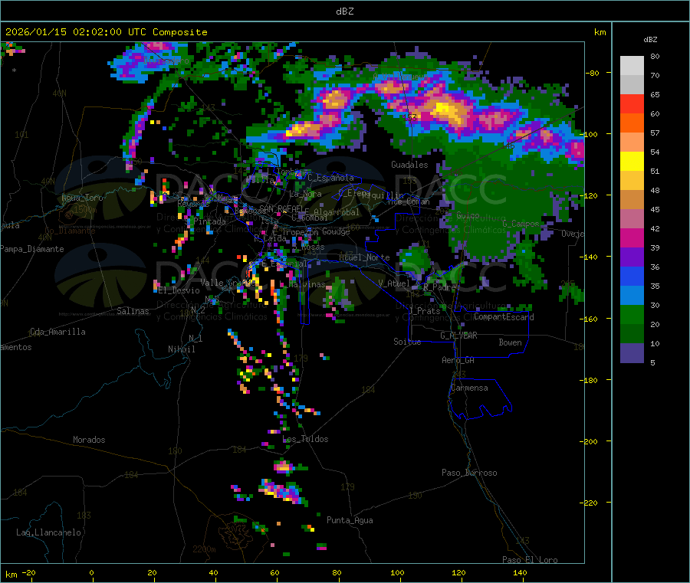This screenshot has width=690, height=583.
Task: Select the red 65 dBZ legend swatch
Action: (632, 103)
